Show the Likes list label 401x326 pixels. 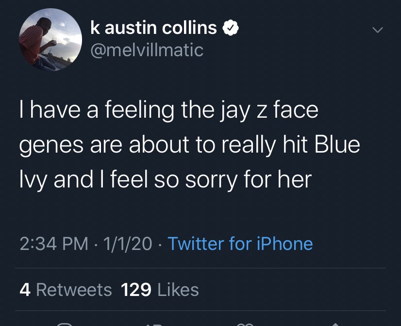point(178,290)
